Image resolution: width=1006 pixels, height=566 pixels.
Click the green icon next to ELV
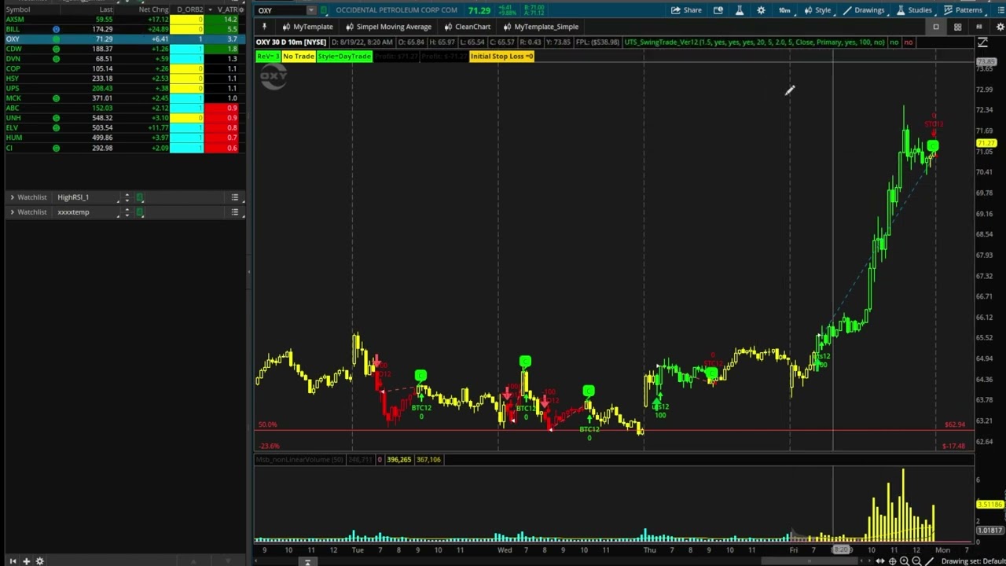click(x=56, y=127)
